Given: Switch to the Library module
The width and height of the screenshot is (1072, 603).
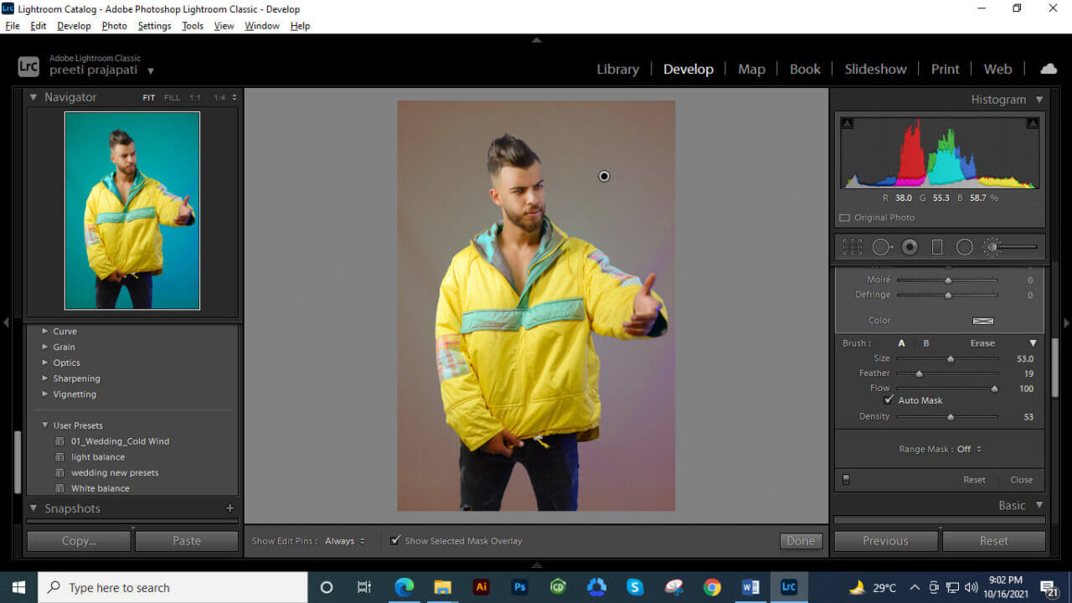Looking at the screenshot, I should point(617,69).
